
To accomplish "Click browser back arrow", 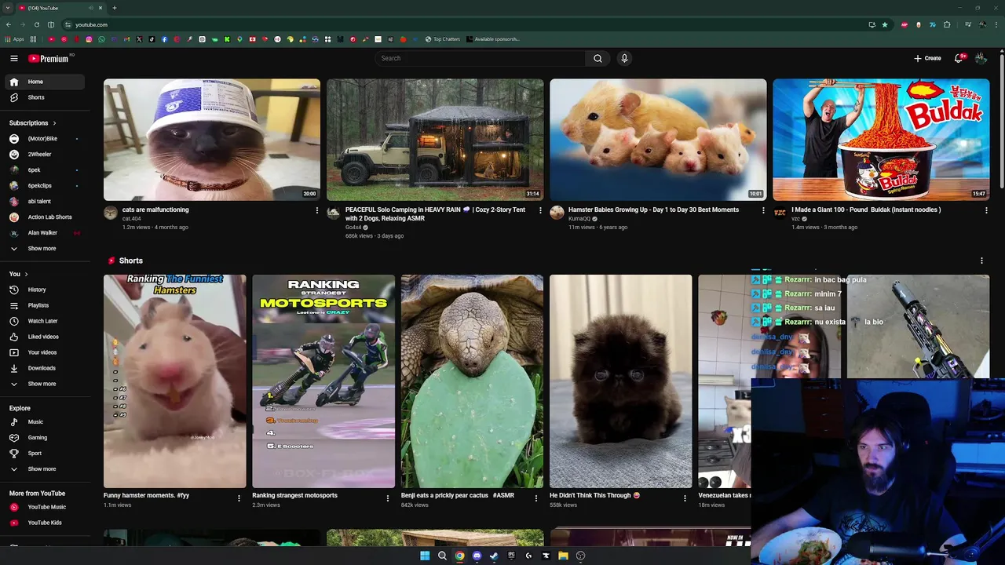I will (8, 24).
